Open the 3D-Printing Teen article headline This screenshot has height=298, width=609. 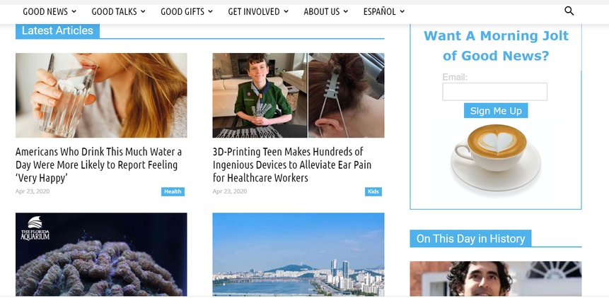point(291,165)
